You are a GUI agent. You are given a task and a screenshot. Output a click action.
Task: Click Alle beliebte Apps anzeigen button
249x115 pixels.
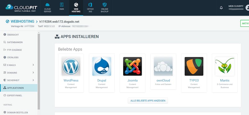click(148, 101)
